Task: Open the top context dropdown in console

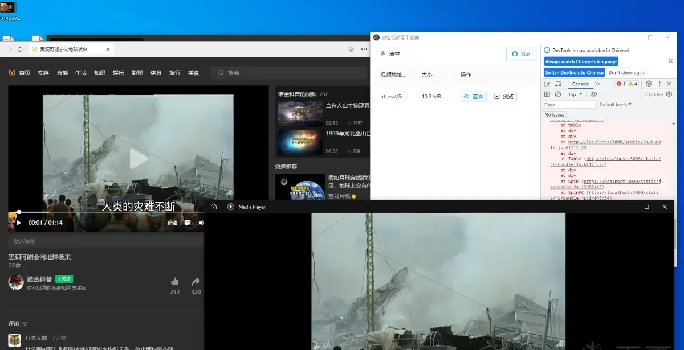Action: click(x=576, y=94)
